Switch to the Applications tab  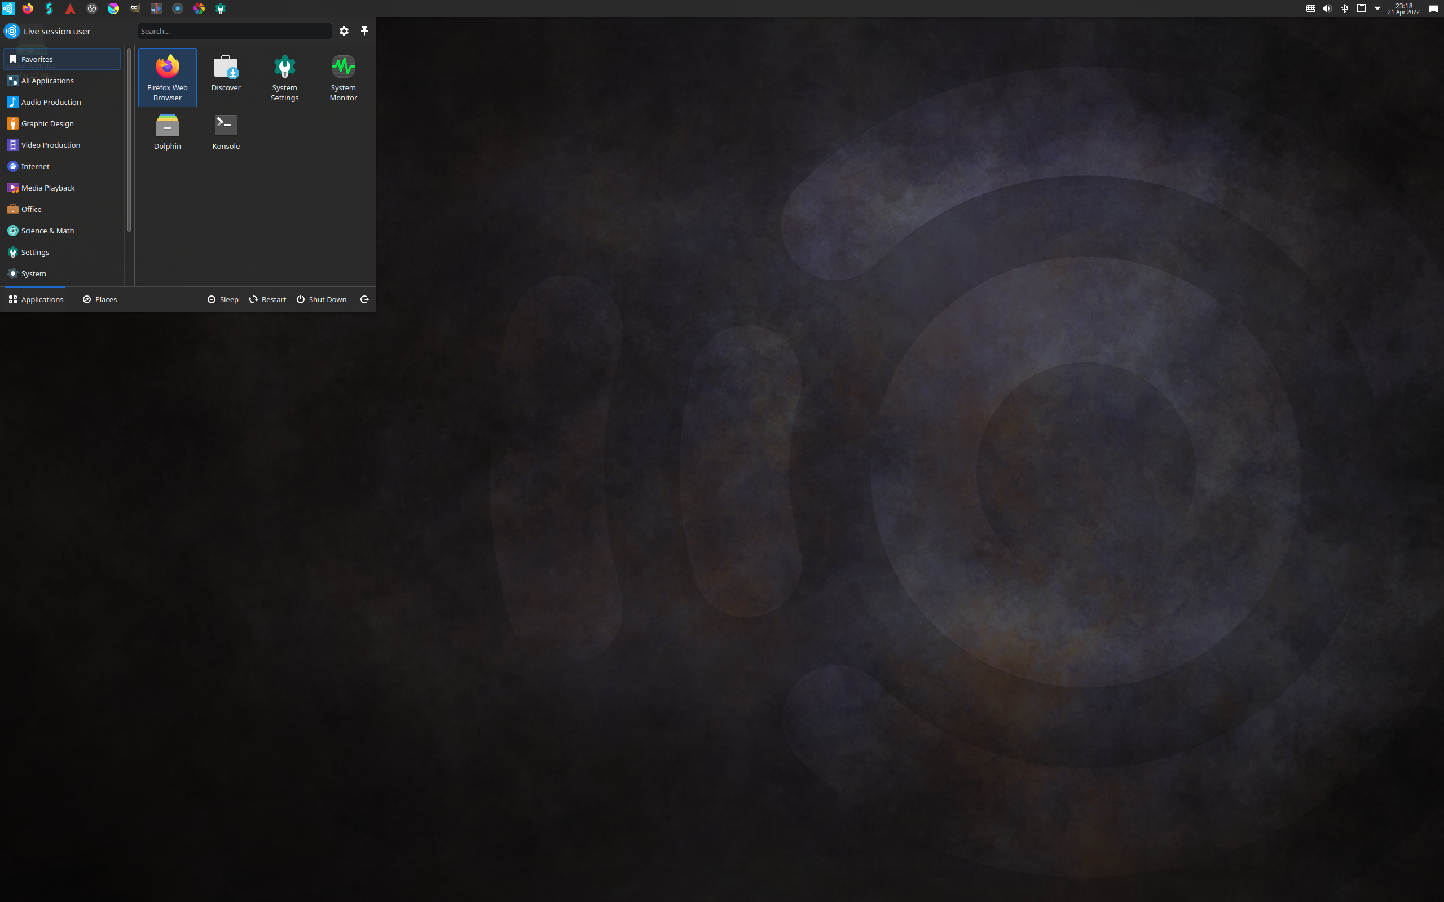(x=36, y=299)
